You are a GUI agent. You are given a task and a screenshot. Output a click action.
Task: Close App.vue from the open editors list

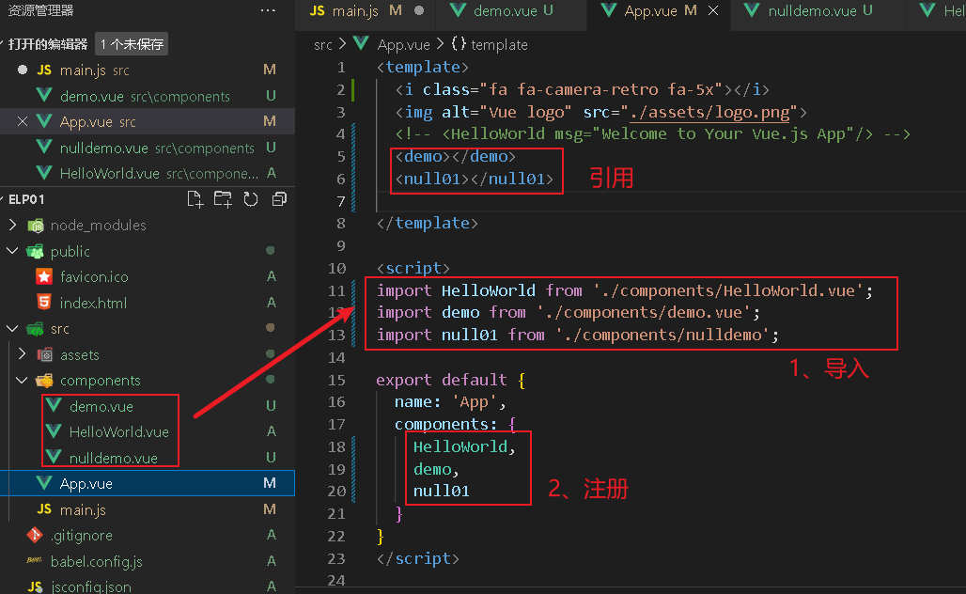(23, 121)
